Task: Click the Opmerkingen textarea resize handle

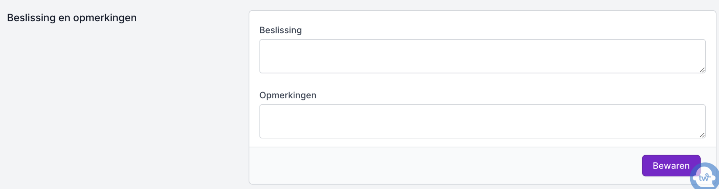Action: coord(702,135)
